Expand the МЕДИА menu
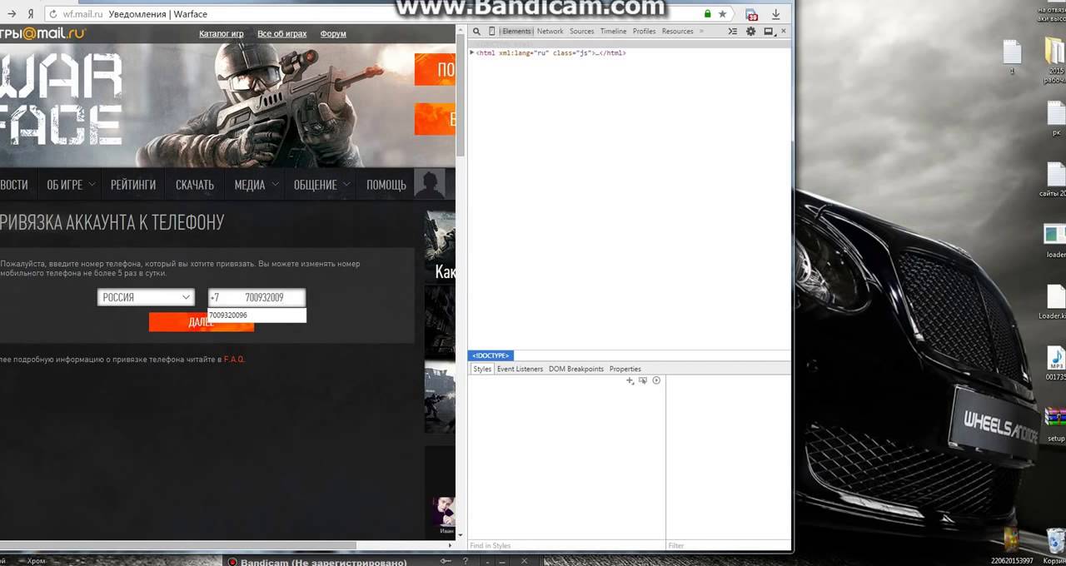This screenshot has height=566, width=1066. (256, 185)
